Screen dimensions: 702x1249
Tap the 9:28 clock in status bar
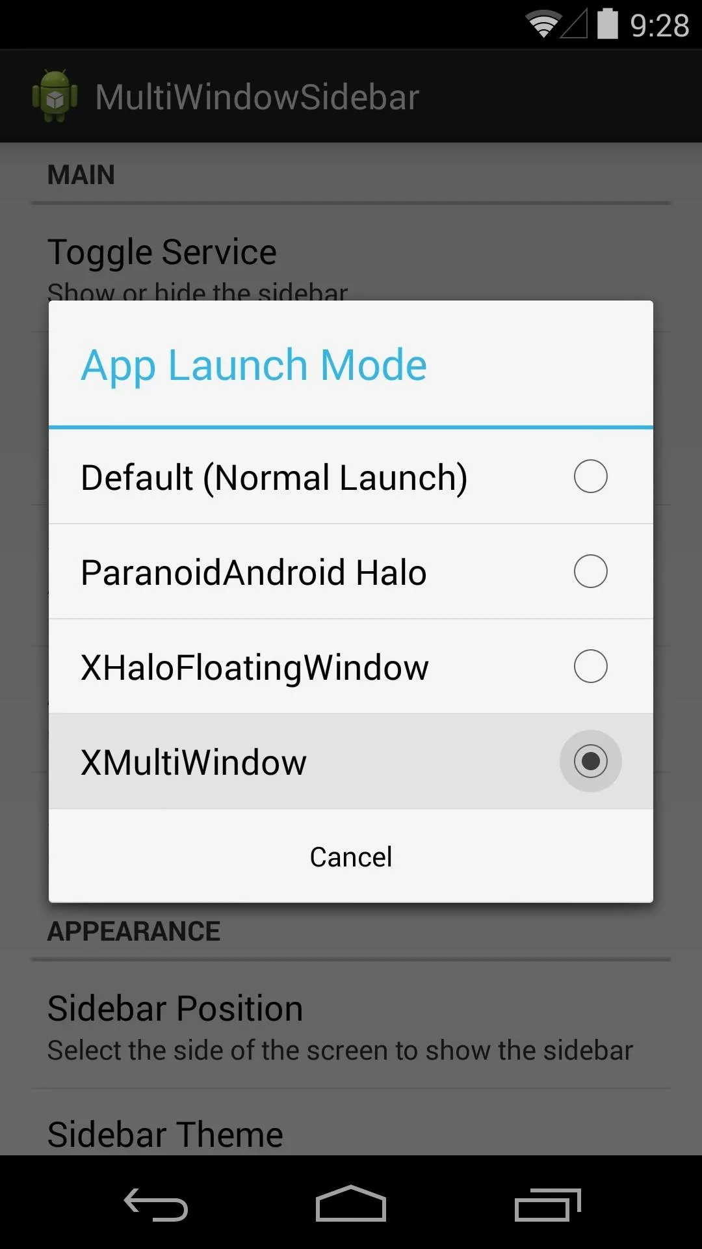(x=659, y=26)
